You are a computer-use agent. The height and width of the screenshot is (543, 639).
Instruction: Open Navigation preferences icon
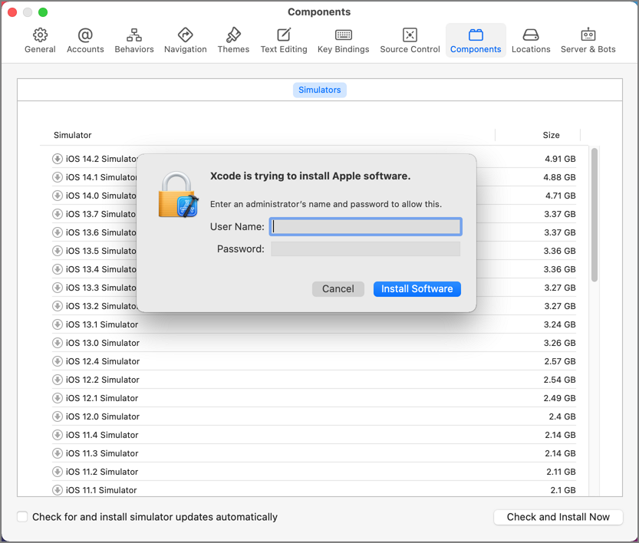tap(186, 35)
